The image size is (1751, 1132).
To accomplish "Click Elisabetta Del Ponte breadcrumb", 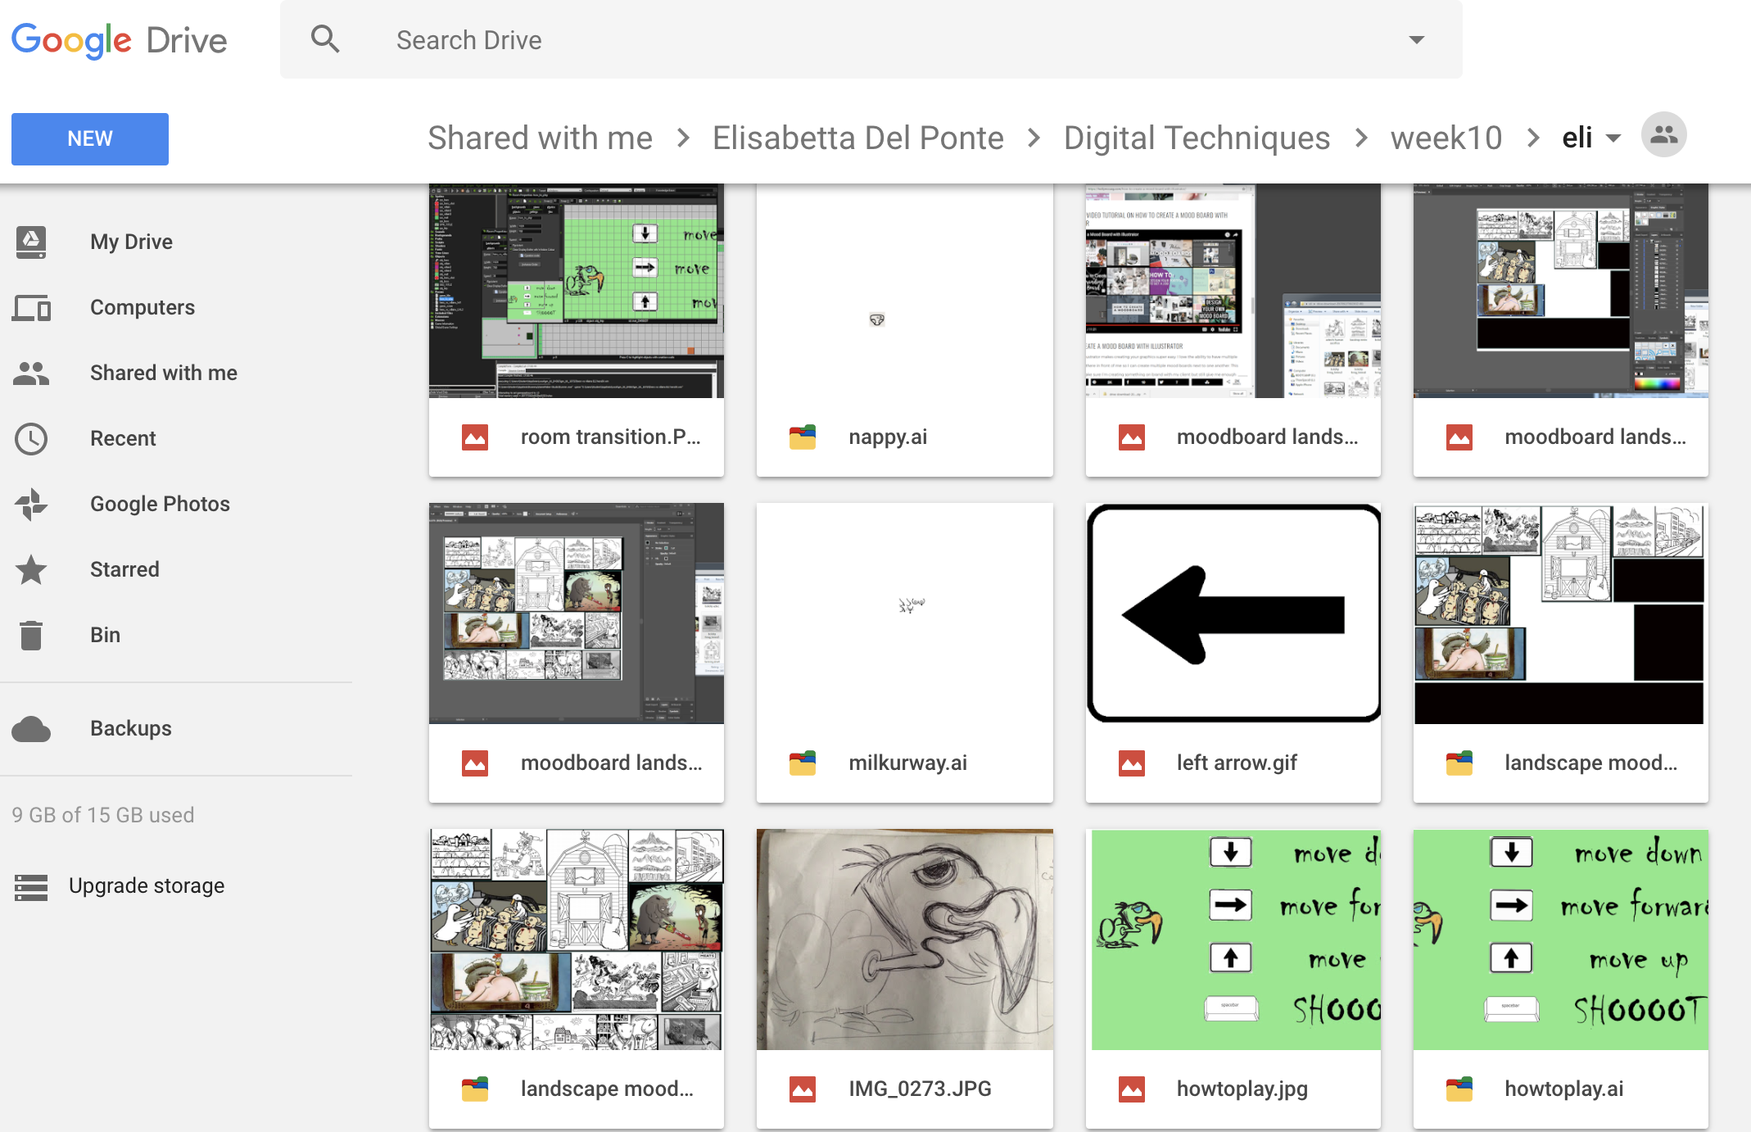I will coord(857,138).
